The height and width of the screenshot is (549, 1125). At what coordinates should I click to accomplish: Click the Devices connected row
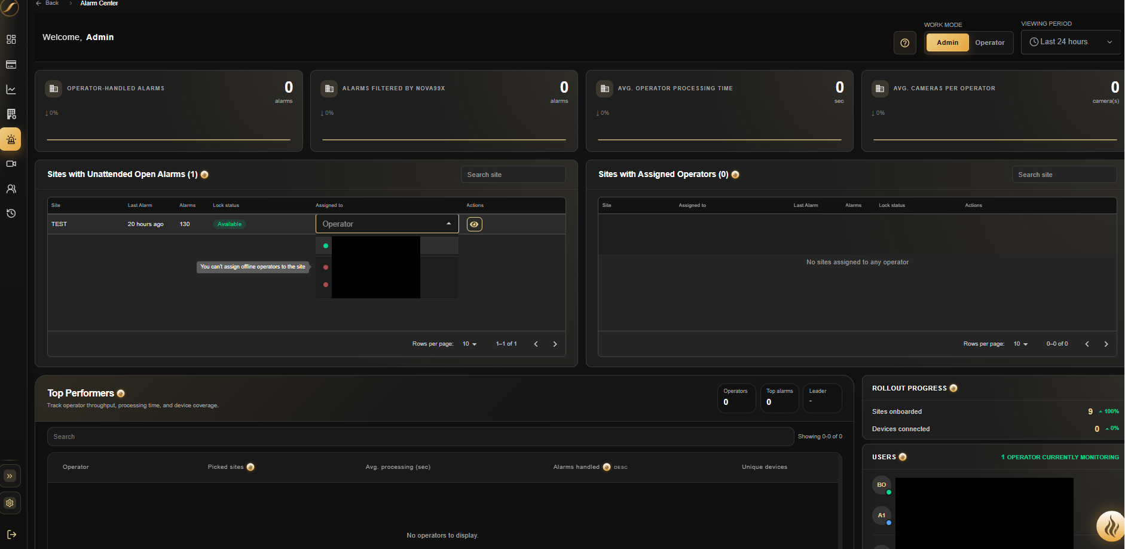[995, 429]
